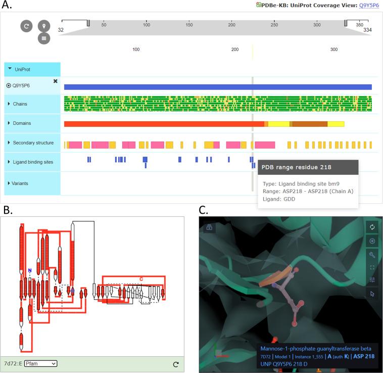Click the location pin marker button

(x=44, y=26)
